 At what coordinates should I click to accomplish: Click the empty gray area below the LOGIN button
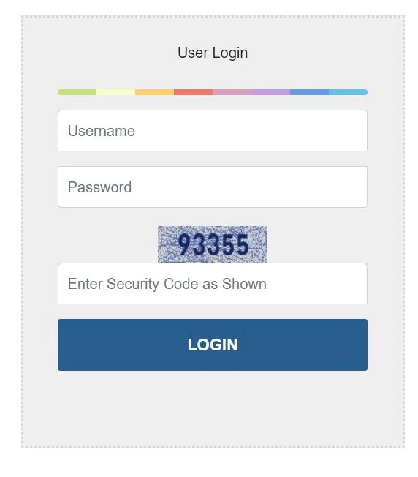pyautogui.click(x=213, y=407)
